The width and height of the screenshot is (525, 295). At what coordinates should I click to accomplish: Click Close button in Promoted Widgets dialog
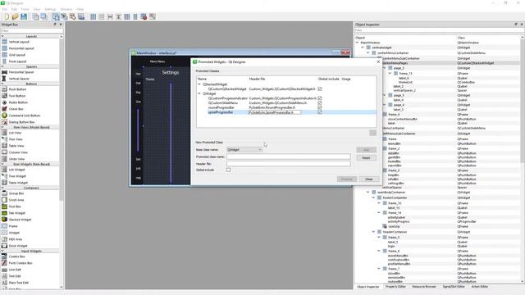pos(369,179)
